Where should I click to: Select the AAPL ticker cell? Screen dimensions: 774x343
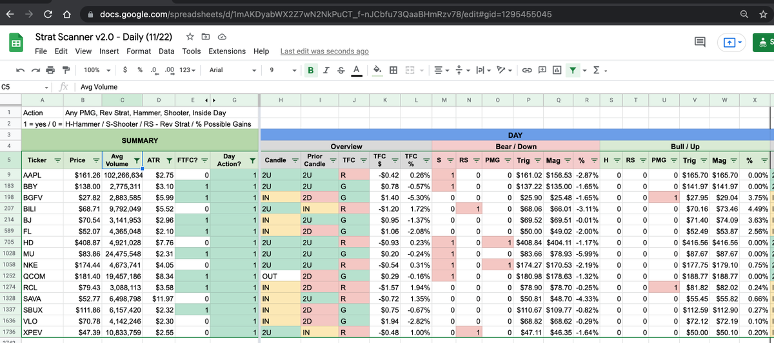click(42, 174)
